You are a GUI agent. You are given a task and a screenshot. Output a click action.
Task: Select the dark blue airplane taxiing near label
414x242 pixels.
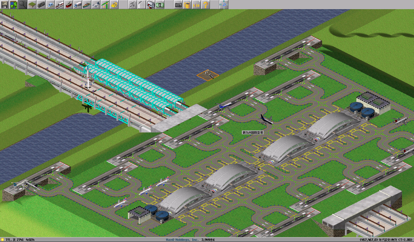pos(267,119)
